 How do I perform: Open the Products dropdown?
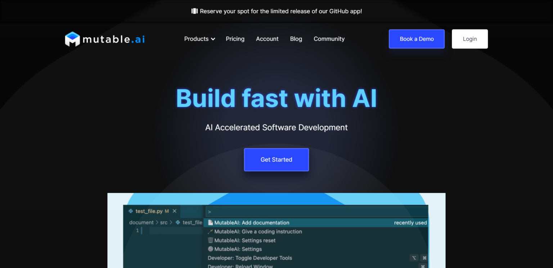click(x=199, y=39)
